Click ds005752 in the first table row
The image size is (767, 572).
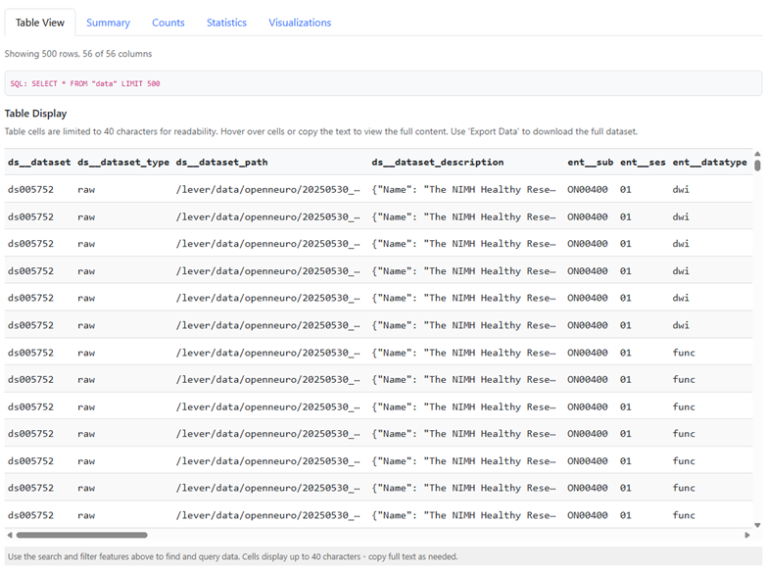click(30, 189)
